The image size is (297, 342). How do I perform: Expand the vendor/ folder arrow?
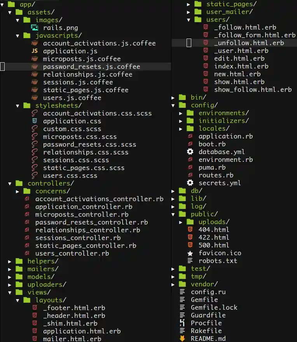(x=173, y=284)
